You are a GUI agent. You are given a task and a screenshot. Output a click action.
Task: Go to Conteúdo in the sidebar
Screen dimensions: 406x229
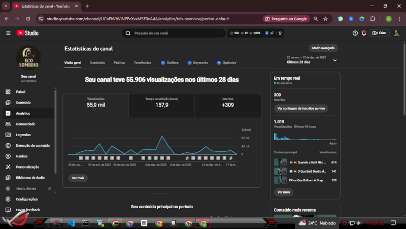click(23, 103)
